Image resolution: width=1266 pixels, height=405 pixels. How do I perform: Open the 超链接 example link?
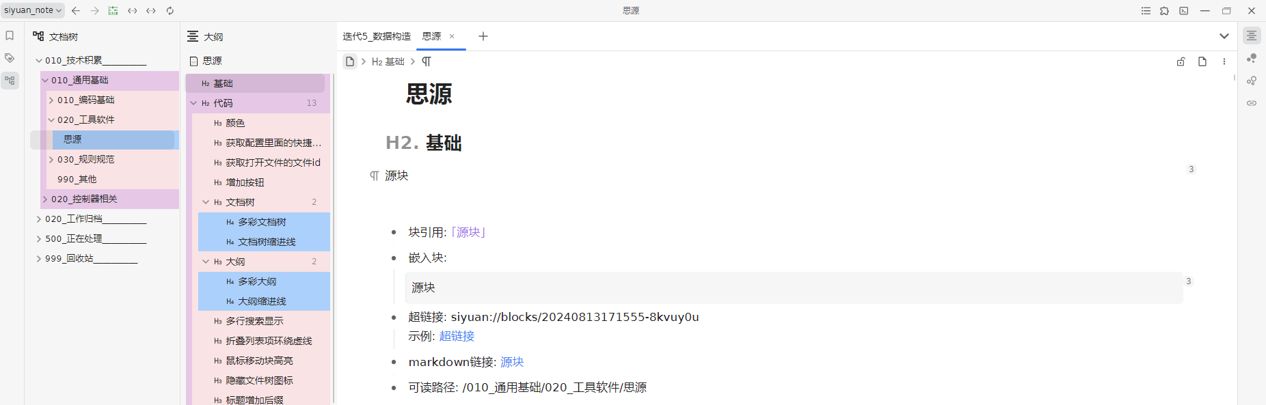click(457, 336)
